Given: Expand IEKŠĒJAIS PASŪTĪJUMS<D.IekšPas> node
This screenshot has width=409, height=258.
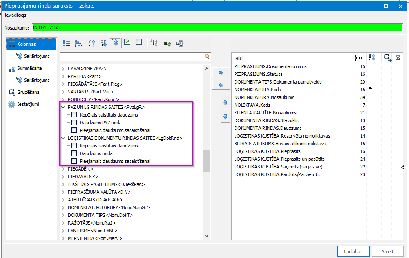Looking at the screenshot, I should [x=63, y=184].
